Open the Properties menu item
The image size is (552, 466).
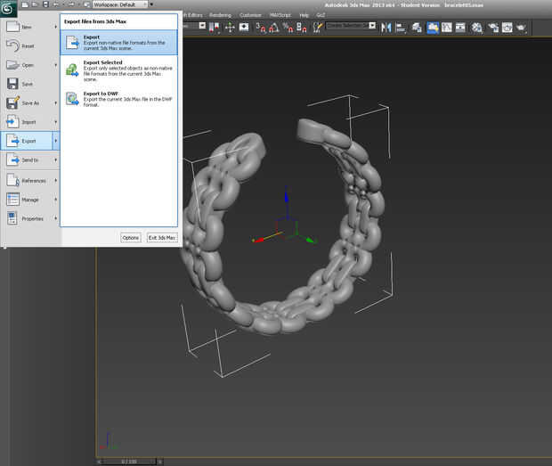[x=32, y=218]
